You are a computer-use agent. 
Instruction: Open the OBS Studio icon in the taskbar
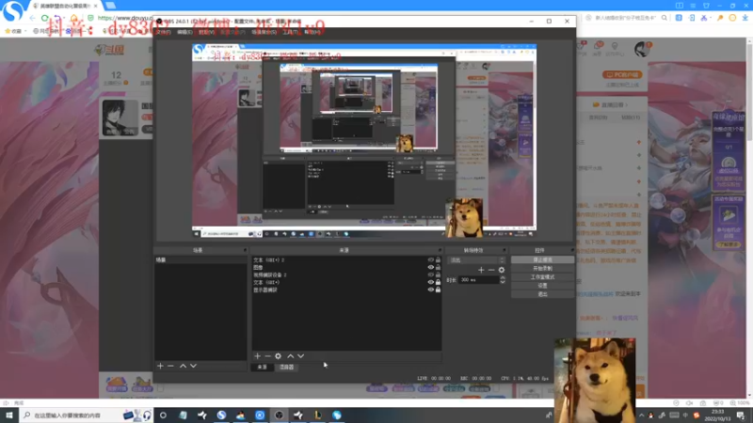pyautogui.click(x=279, y=415)
